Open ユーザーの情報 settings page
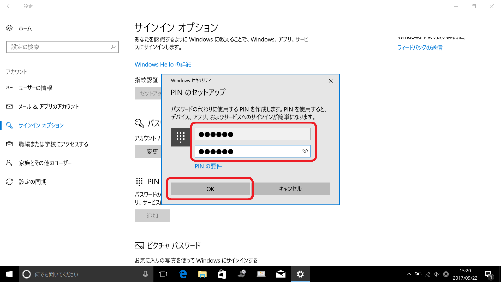Image resolution: width=501 pixels, height=282 pixels. 35,88
